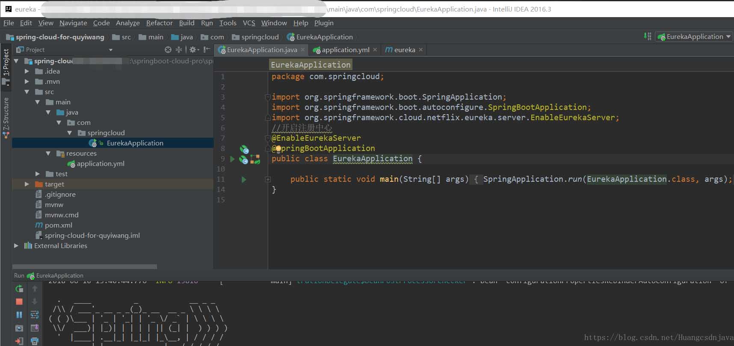Viewport: 734px width, 346px height.
Task: Open the Refactor menu
Action: click(x=159, y=23)
